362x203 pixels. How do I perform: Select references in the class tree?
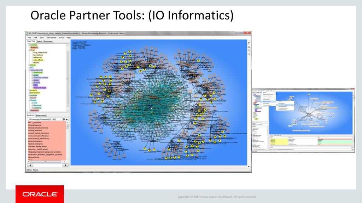pyautogui.click(x=37, y=57)
